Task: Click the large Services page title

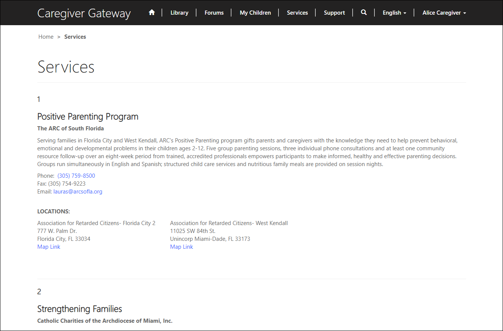Action: [x=66, y=67]
